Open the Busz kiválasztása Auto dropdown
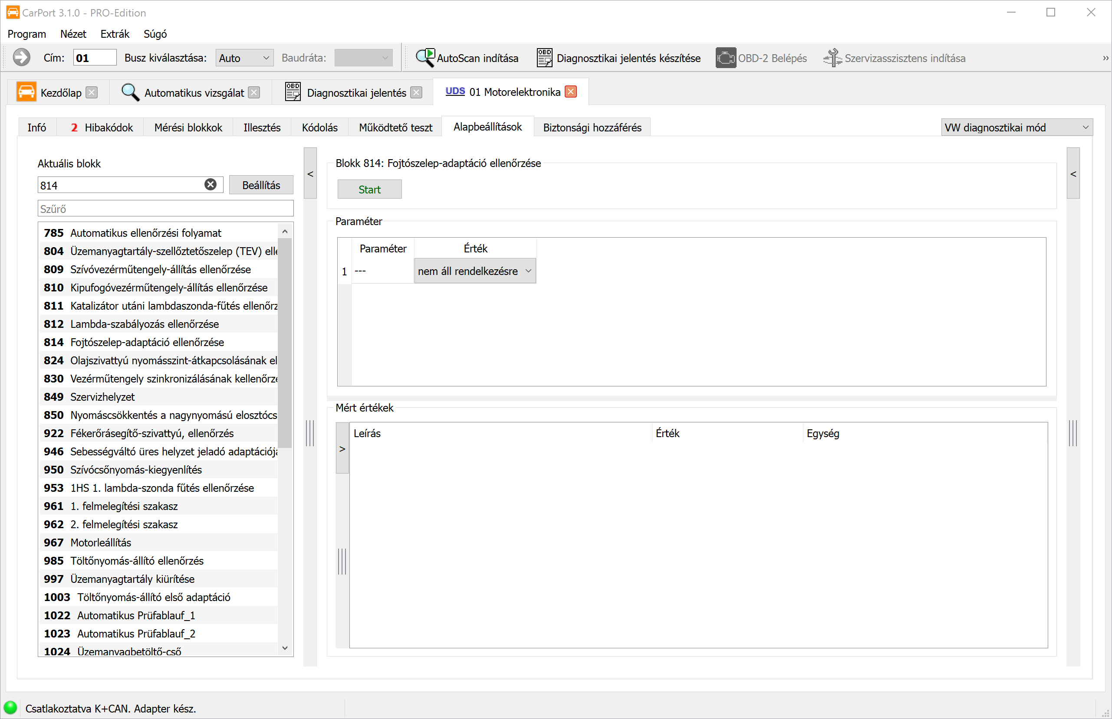Screen dimensions: 1112x719 244,58
